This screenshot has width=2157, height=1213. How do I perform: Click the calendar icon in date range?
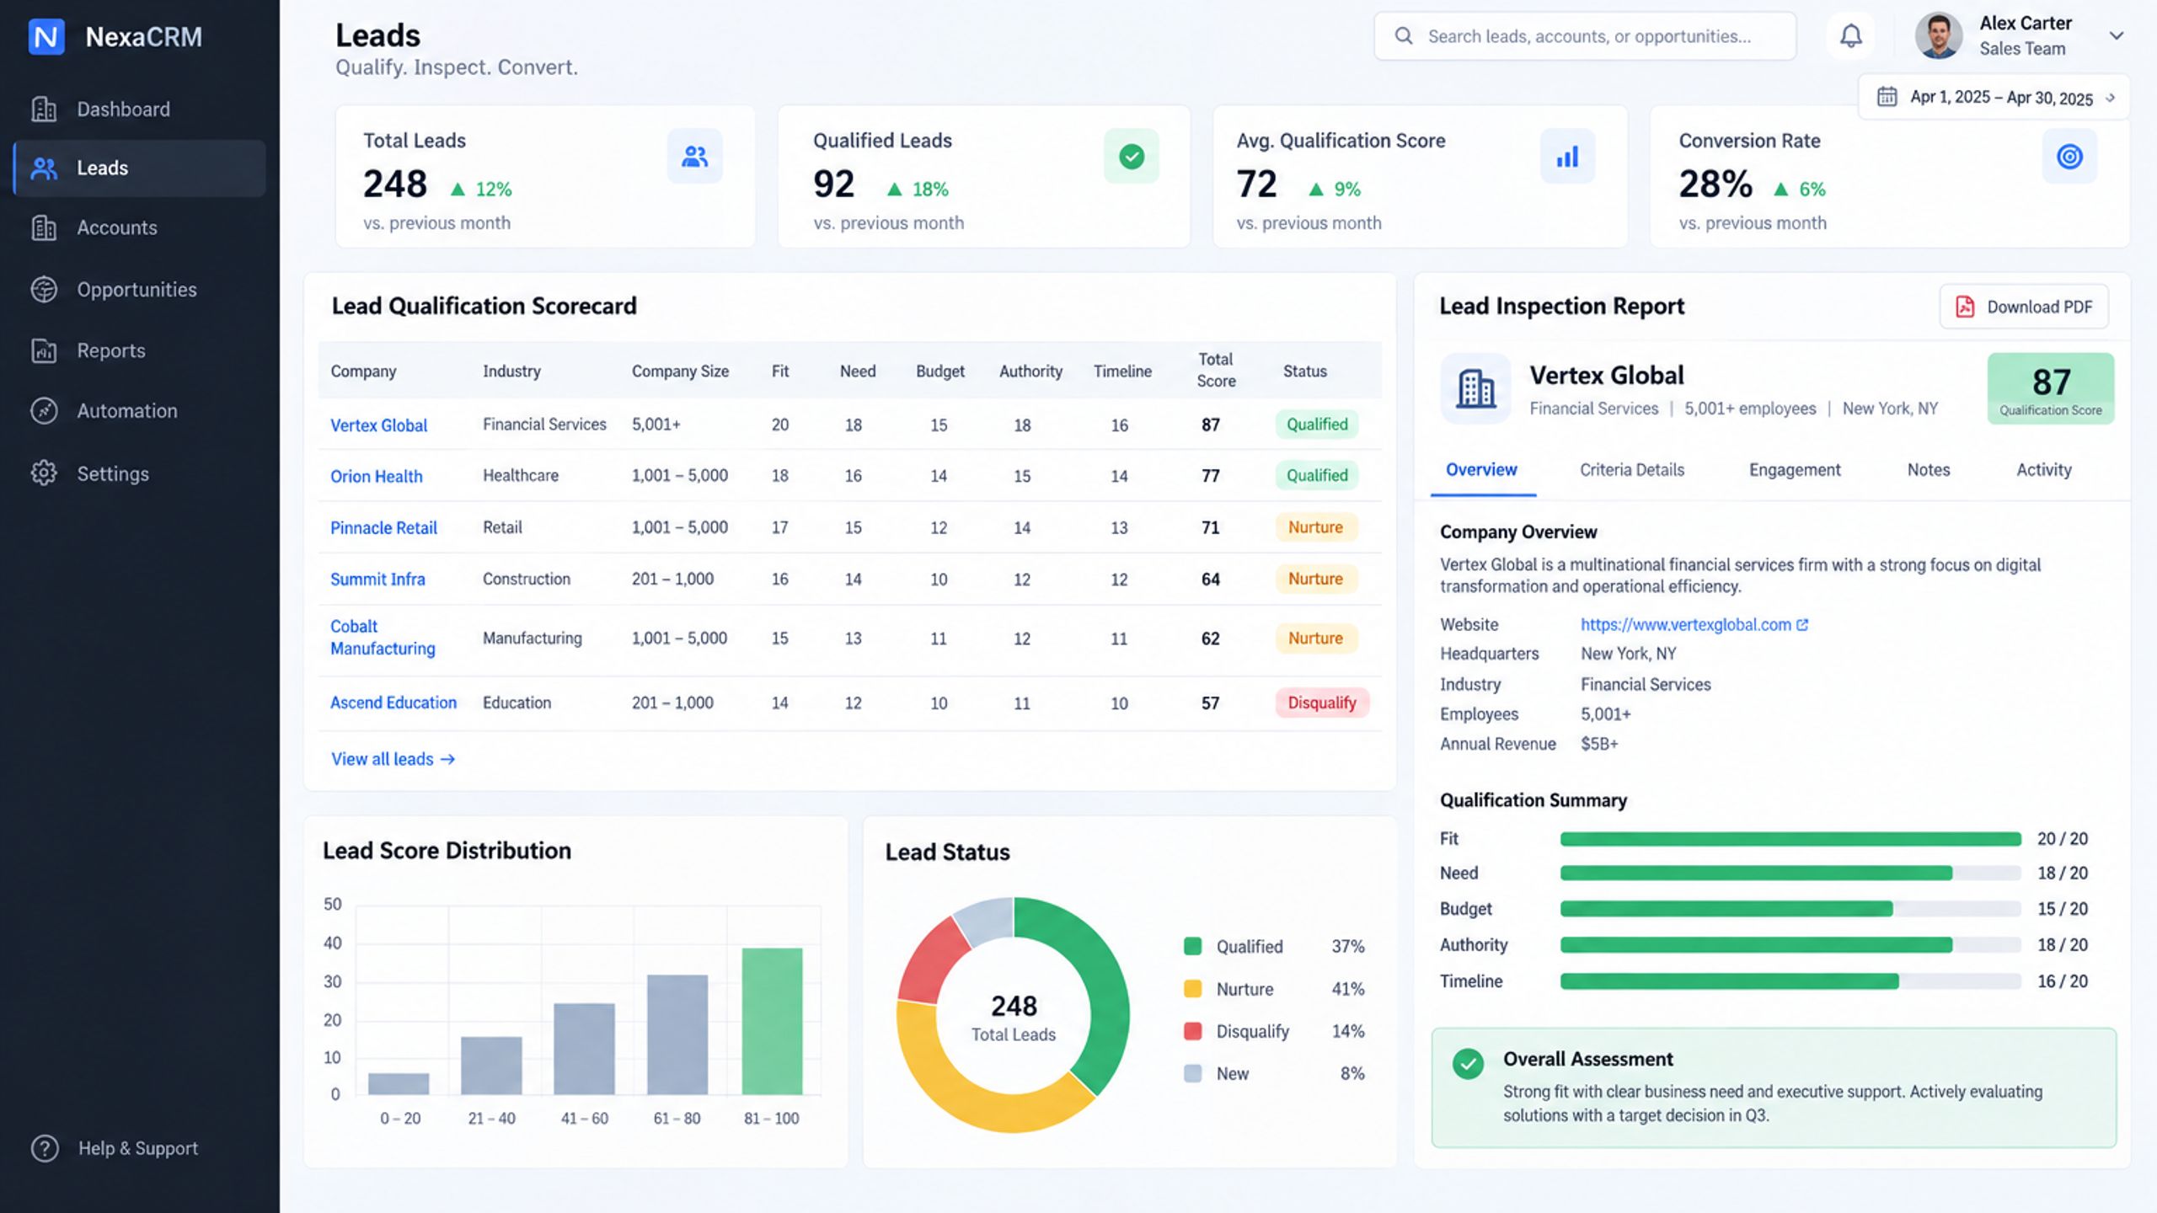pyautogui.click(x=1887, y=97)
